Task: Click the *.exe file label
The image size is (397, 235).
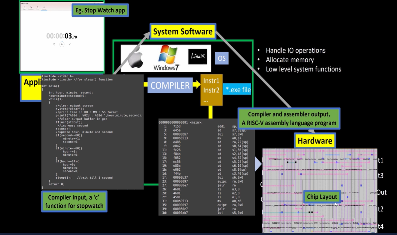Action: click(237, 89)
